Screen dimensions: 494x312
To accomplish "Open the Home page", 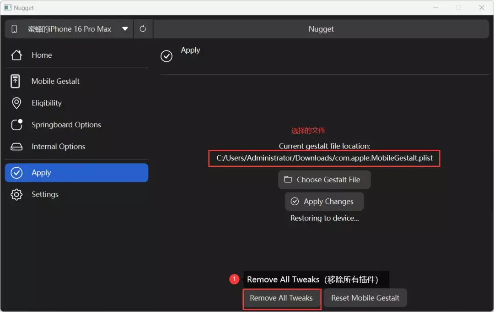I will click(76, 55).
